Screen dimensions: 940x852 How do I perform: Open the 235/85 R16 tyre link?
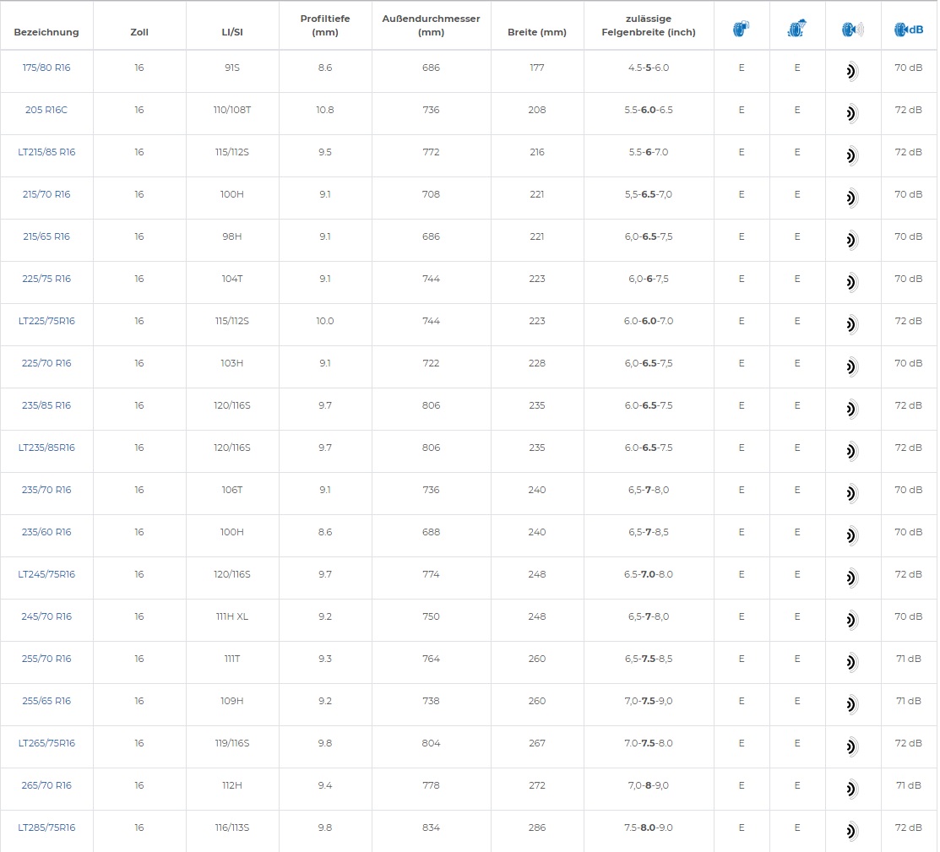tap(46, 405)
